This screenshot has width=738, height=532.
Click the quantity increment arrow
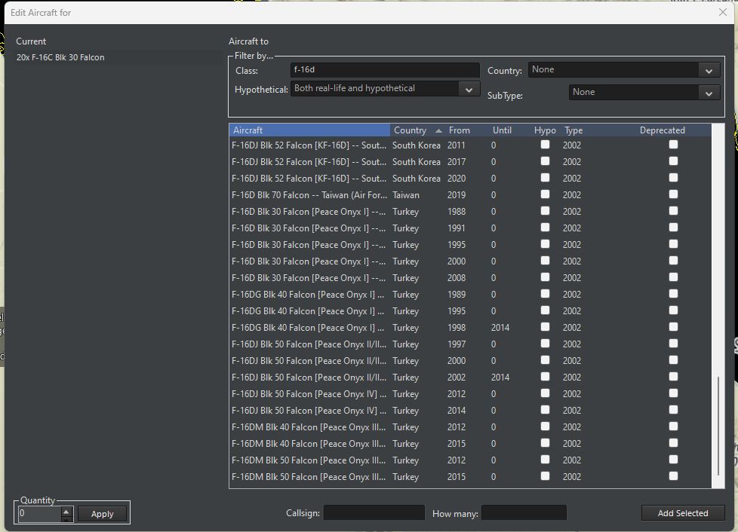[x=66, y=510]
